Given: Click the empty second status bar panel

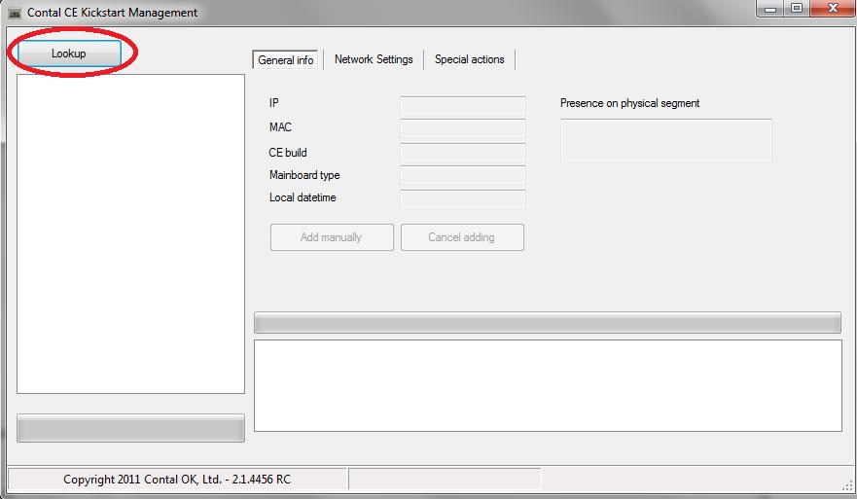Looking at the screenshot, I should 445,479.
